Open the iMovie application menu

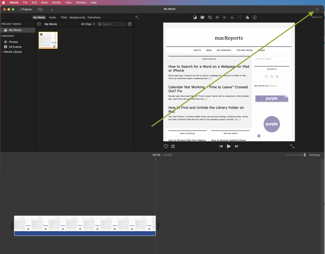click(x=14, y=3)
